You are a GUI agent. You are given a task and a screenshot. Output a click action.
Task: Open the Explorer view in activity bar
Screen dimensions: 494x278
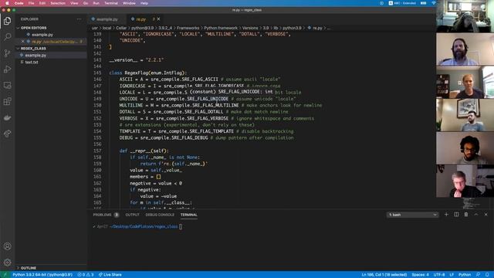7,21
